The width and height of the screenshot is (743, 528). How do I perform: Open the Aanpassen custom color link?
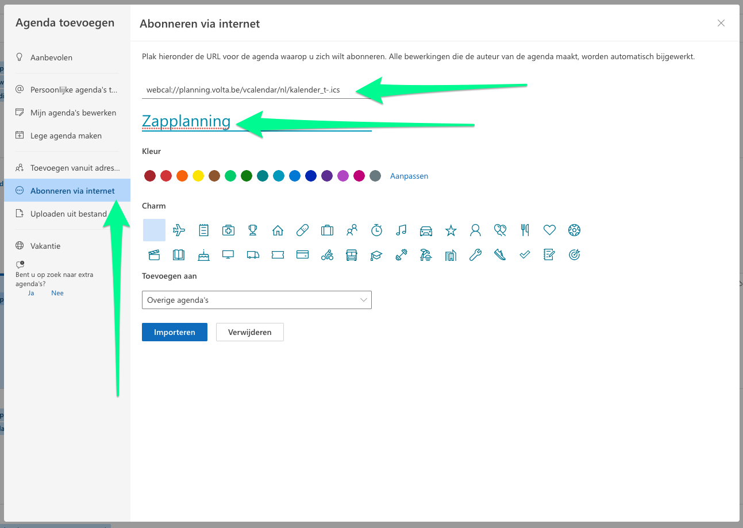pos(409,176)
